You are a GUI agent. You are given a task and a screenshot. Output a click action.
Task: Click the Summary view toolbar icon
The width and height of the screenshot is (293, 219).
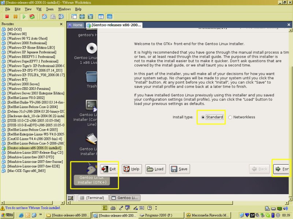tap(101, 16)
